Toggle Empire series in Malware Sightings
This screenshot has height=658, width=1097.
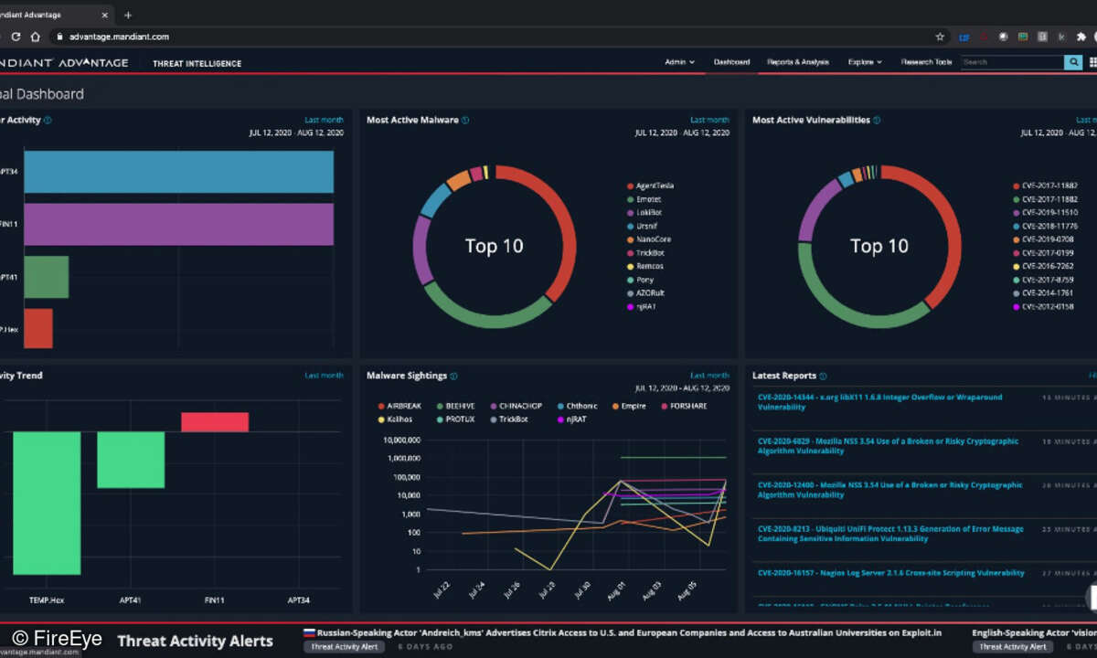628,406
